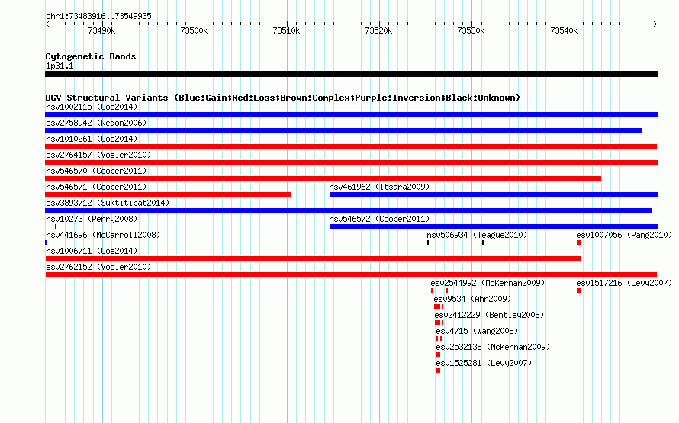Select the red nsv1006711 loss bar
Image resolution: width=679 pixels, height=423 pixels.
pos(313,258)
